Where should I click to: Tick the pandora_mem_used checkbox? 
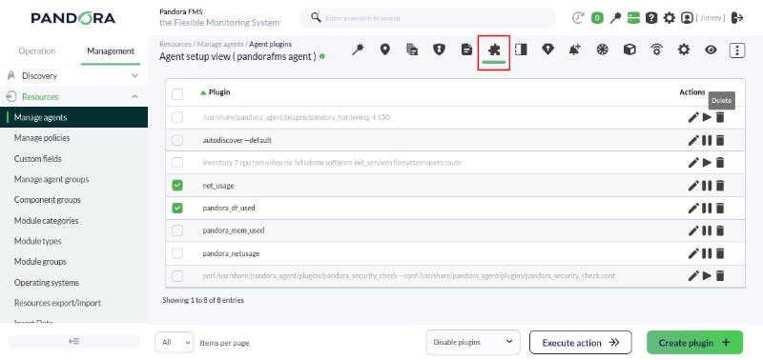point(177,230)
